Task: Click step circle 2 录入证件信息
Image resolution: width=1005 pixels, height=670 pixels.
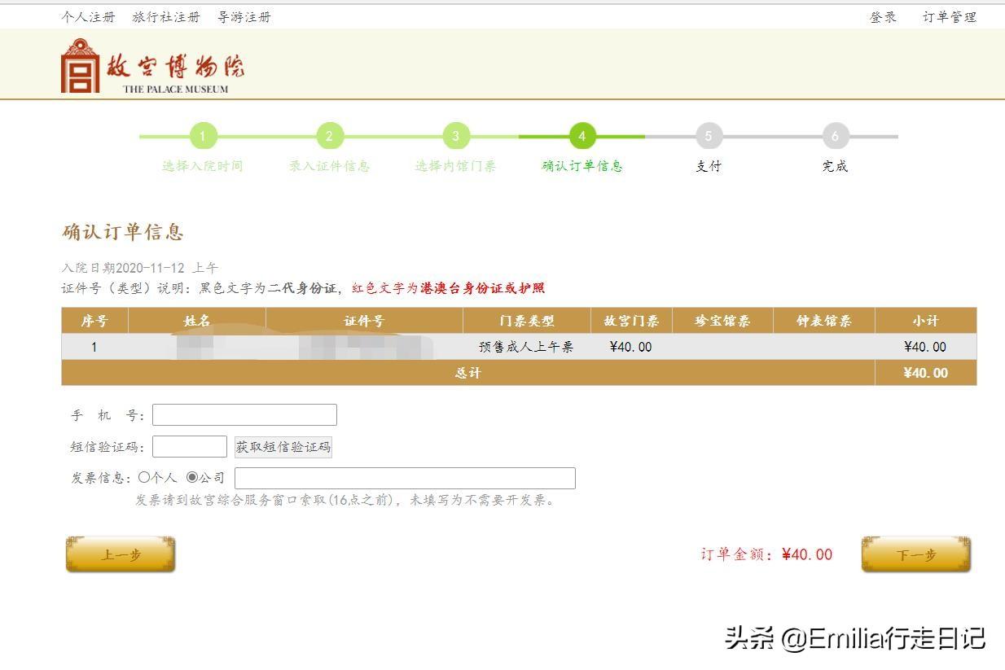Action: (329, 136)
